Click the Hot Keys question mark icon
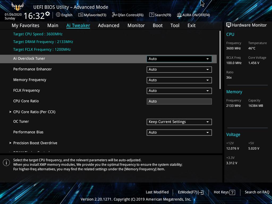This screenshot has width=272, height=204. click(x=232, y=192)
